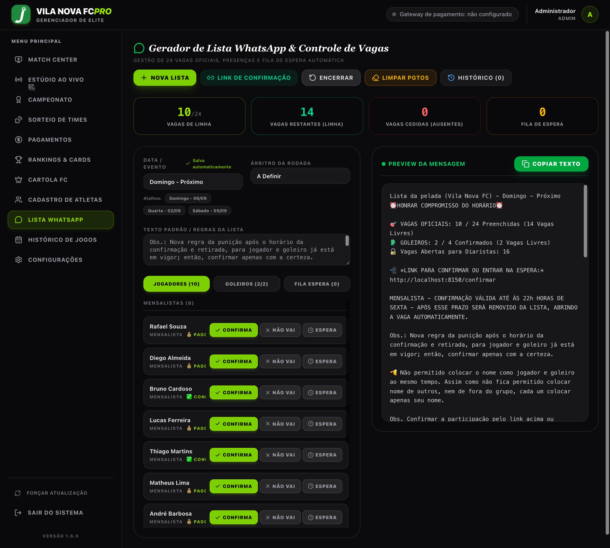Select Sábado - 05/09 shortcut chip

pyautogui.click(x=210, y=211)
